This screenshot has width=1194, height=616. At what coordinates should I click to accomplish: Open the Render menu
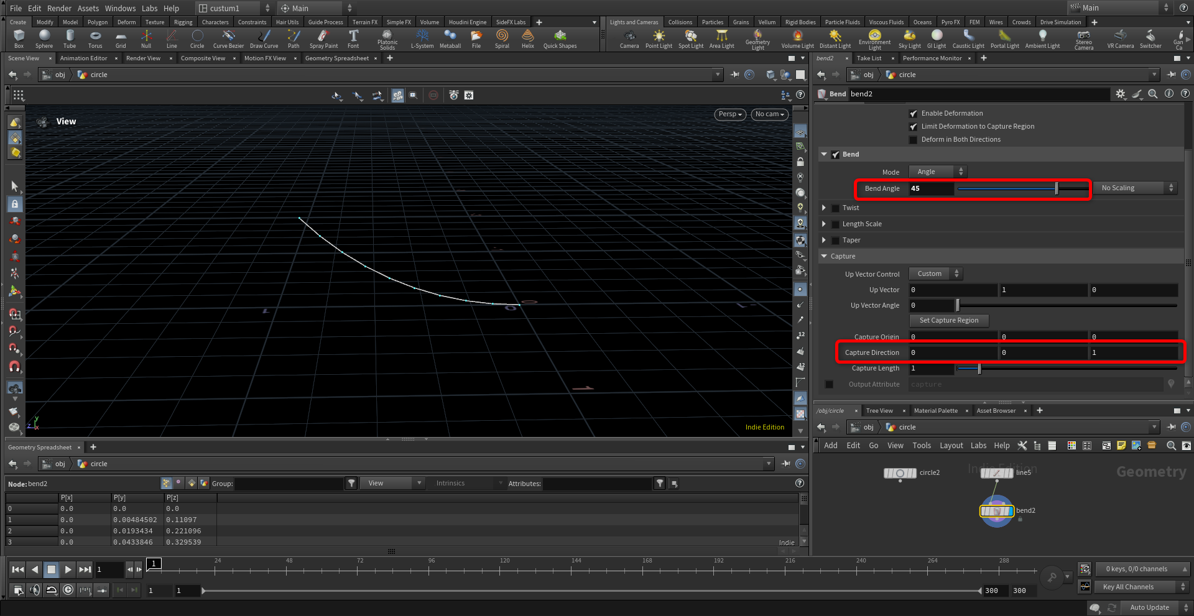59,8
